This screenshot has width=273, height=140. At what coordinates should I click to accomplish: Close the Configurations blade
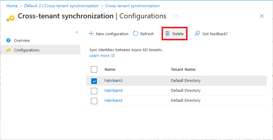click(x=262, y=16)
